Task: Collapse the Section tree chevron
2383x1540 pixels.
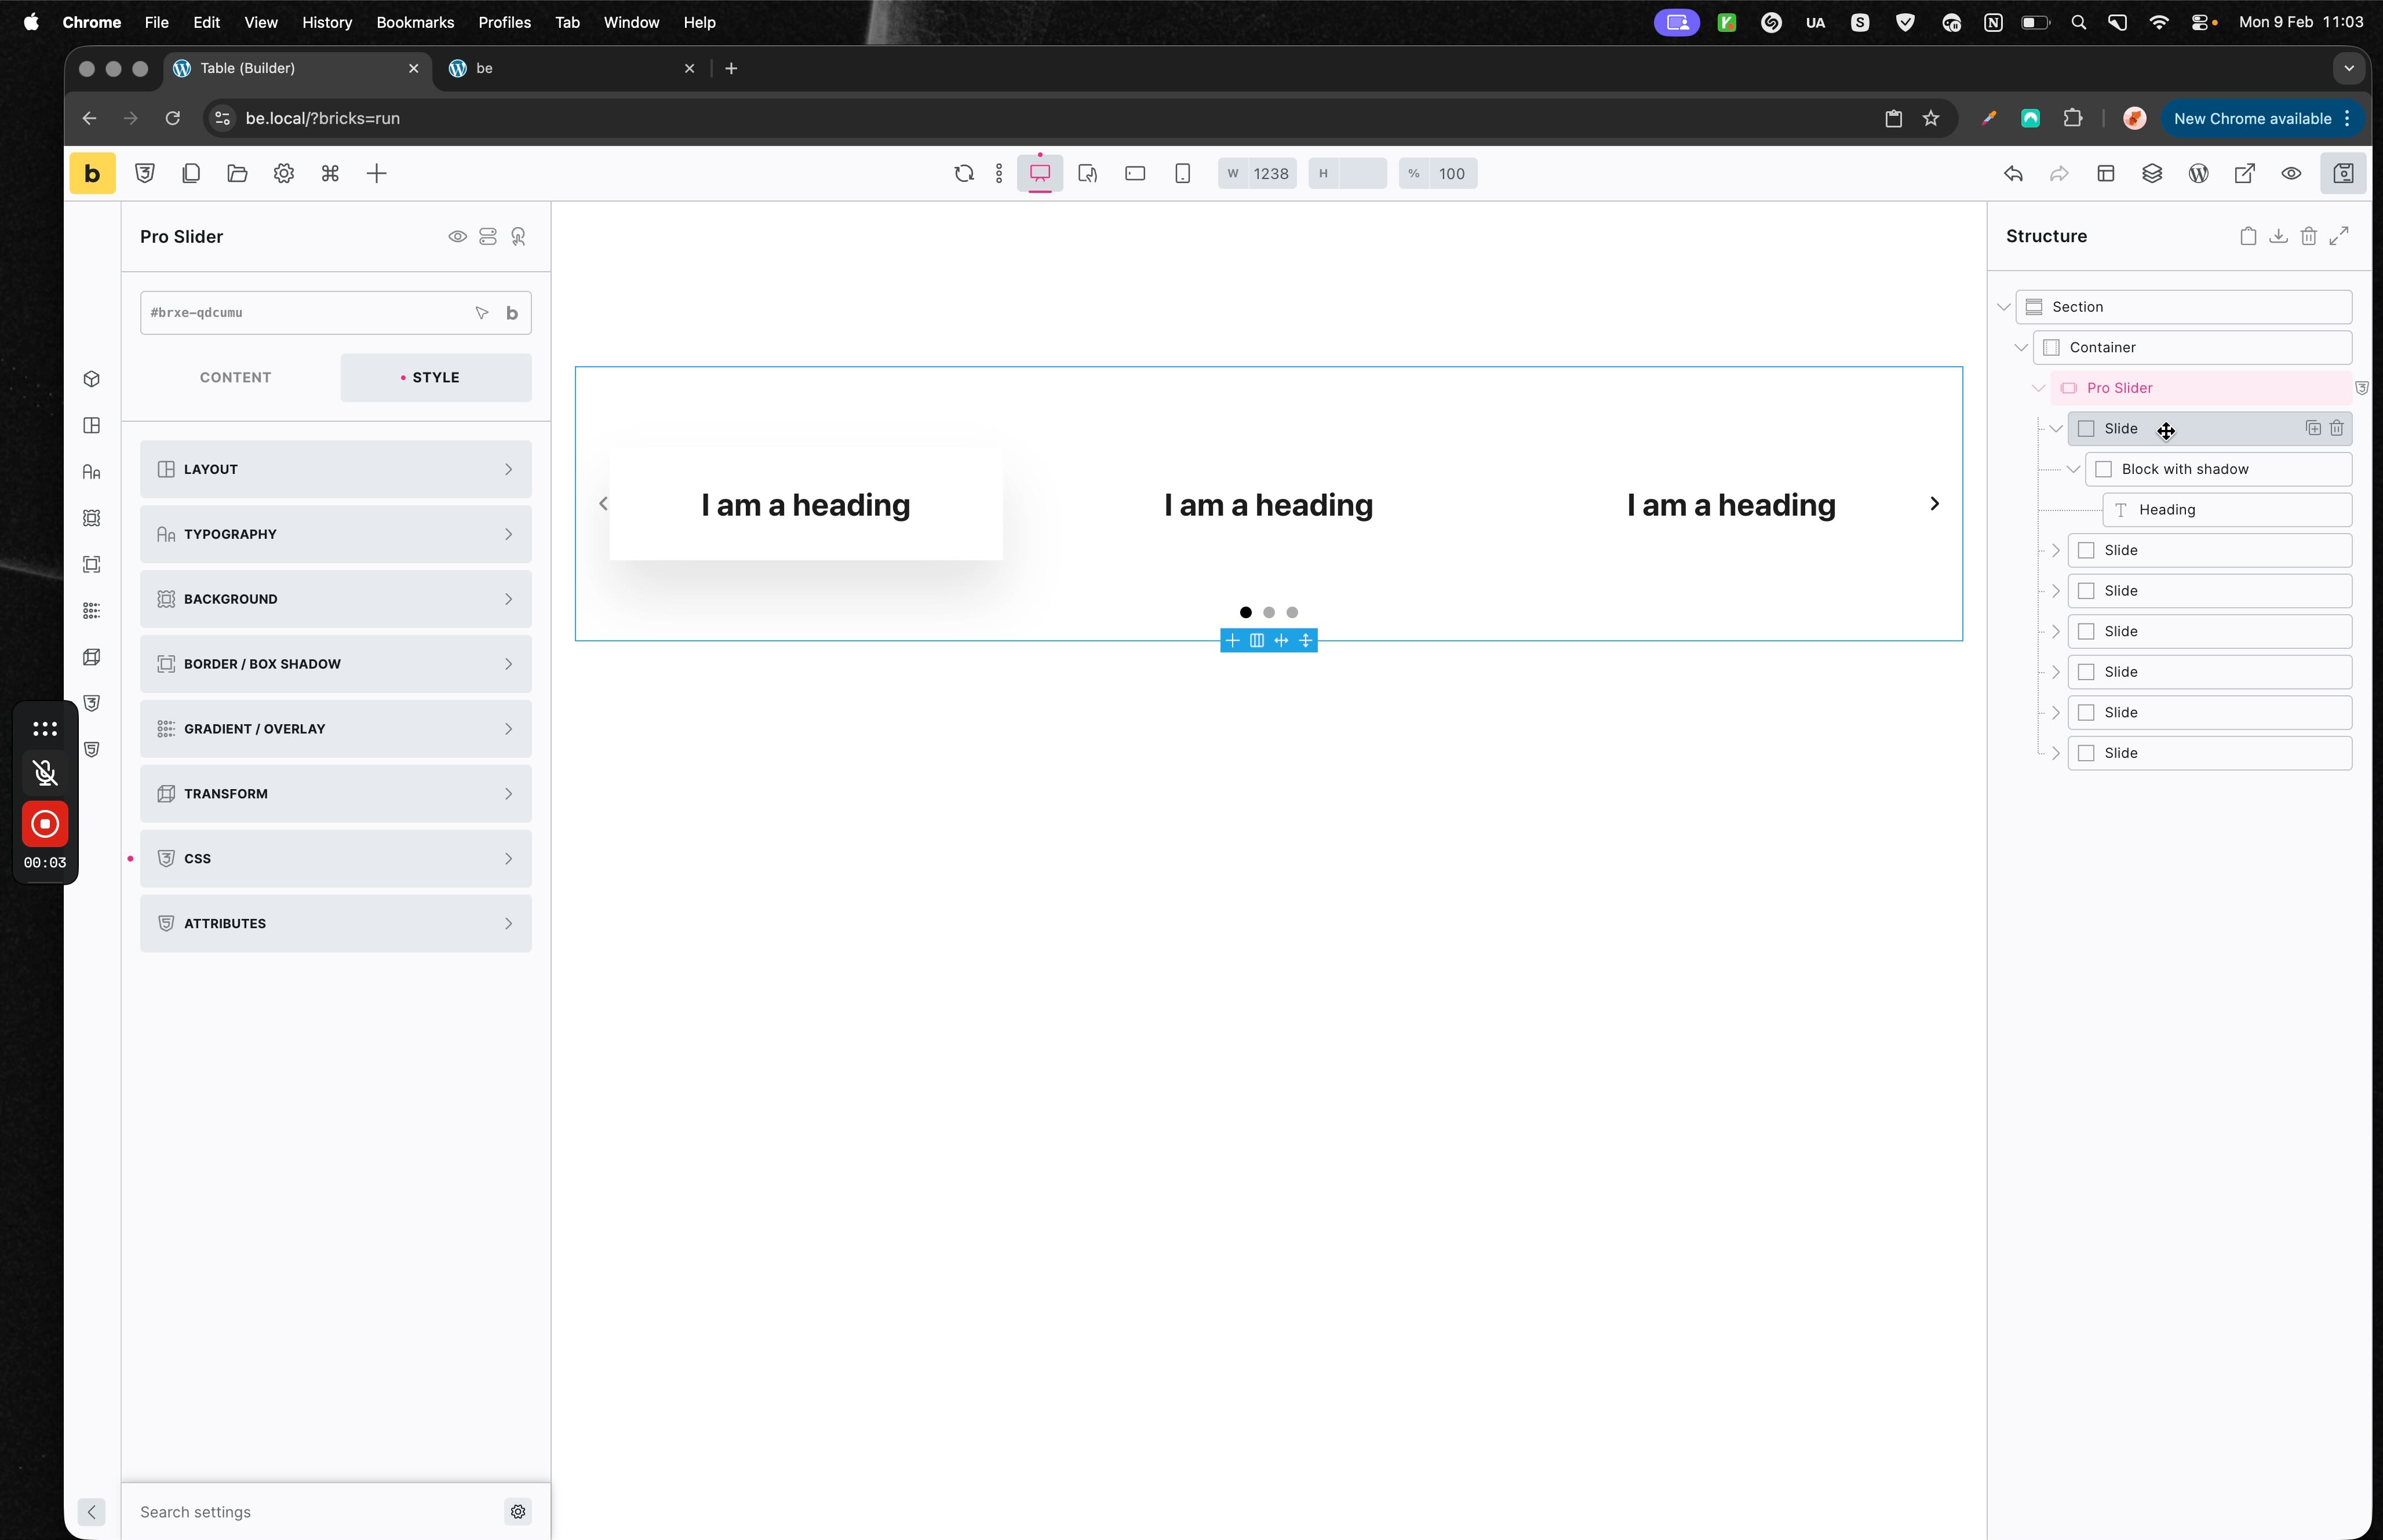Action: (x=2003, y=307)
